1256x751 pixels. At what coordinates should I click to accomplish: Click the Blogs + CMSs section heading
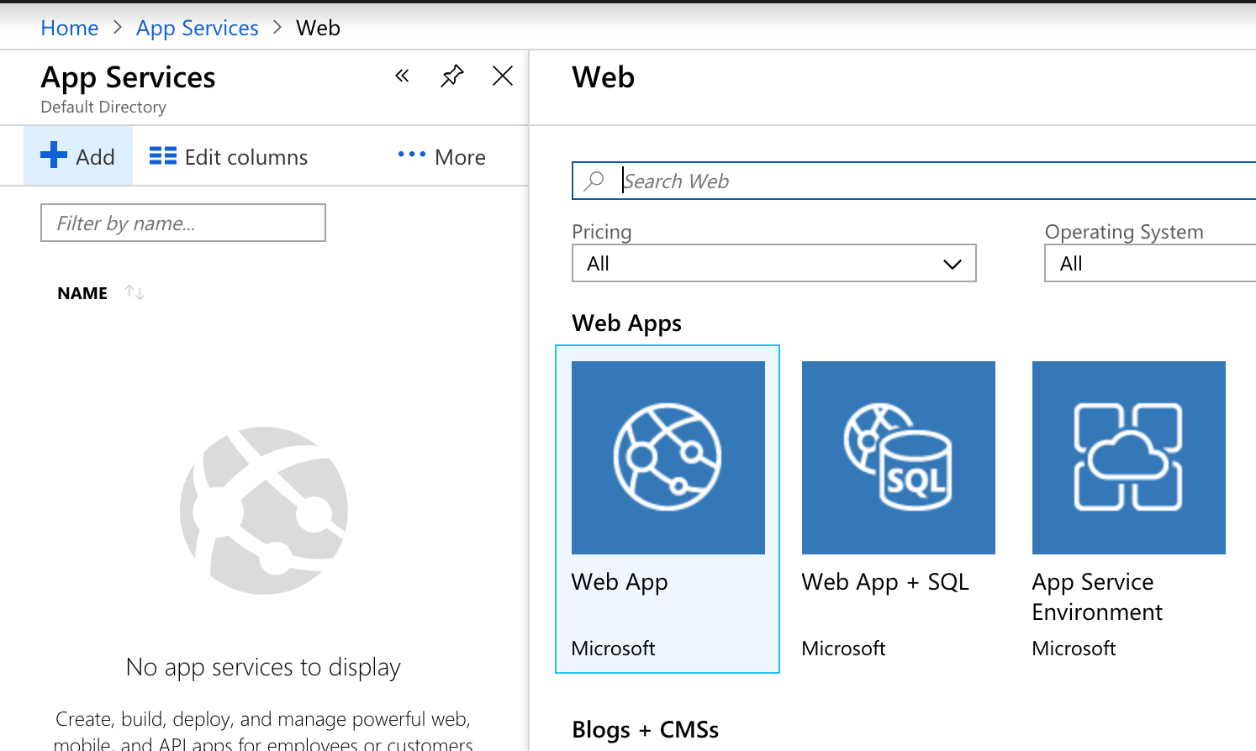[646, 730]
